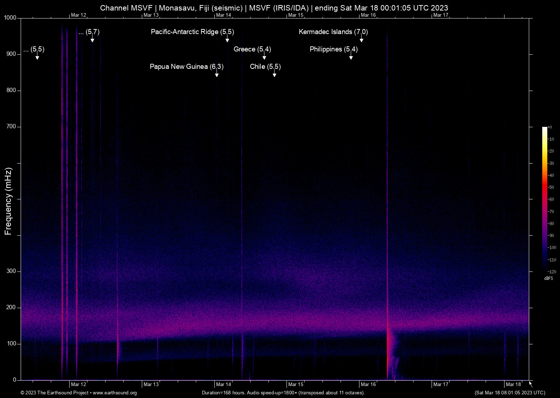This screenshot has width=560, height=398.
Task: Click the 800 frequency axis label
Action: click(11, 90)
